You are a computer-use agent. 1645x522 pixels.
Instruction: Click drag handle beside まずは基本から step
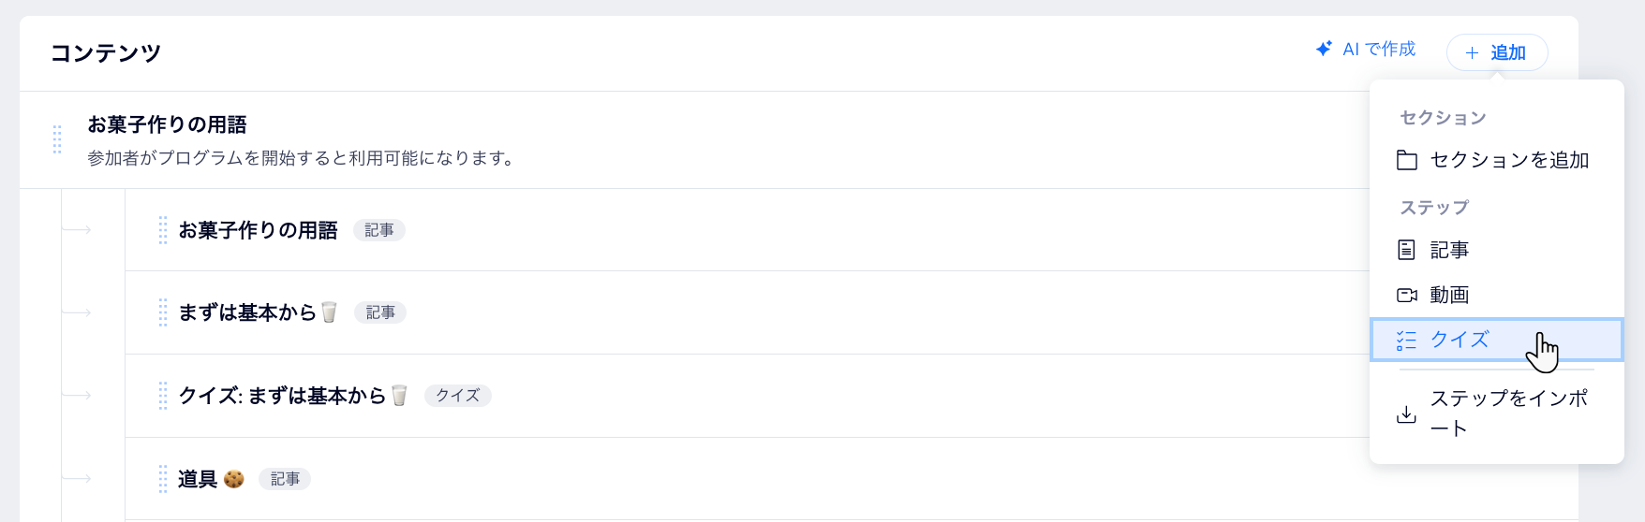pyautogui.click(x=163, y=312)
